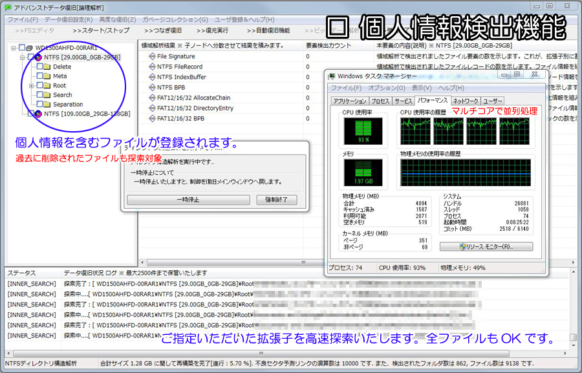The height and width of the screenshot is (373, 582).
Task: Tick the Delete folder checkbox
Action: pyautogui.click(x=39, y=67)
